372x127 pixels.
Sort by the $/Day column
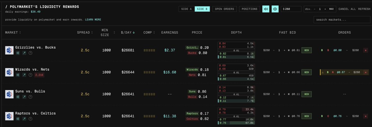click(x=128, y=32)
